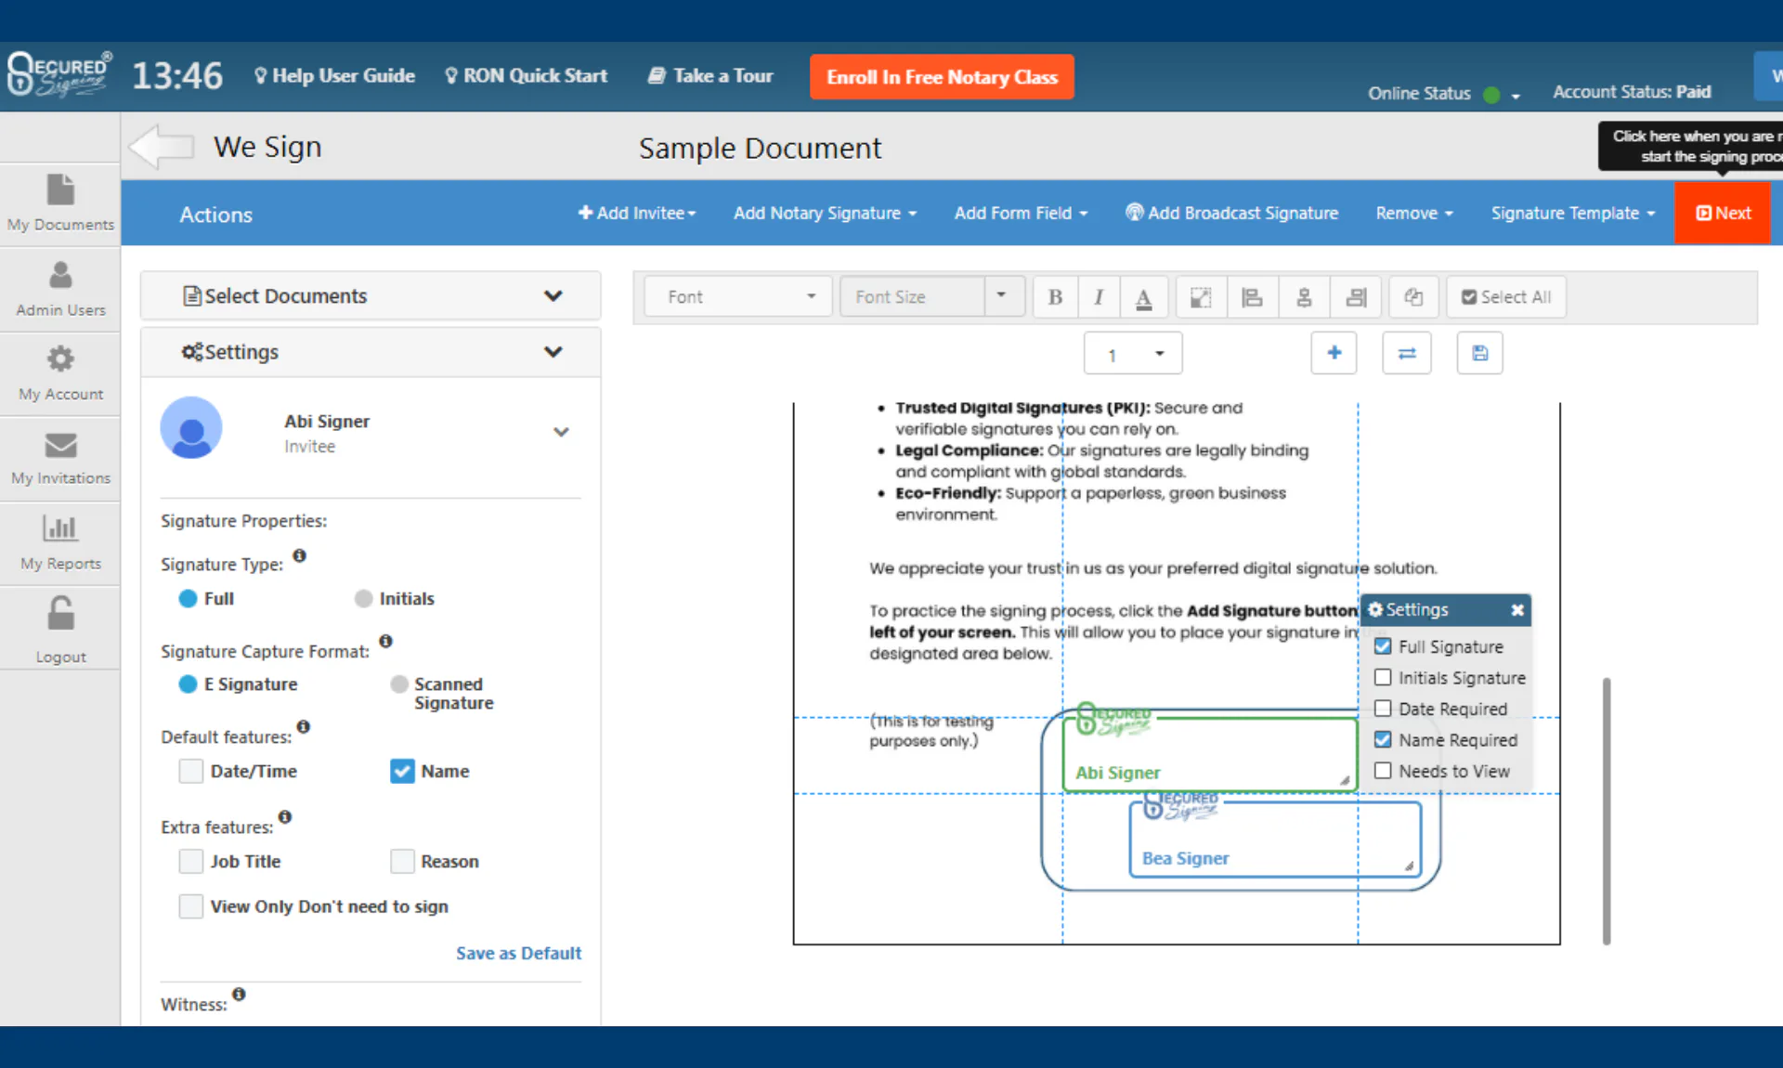Uncheck Name Required in popup settings

tap(1383, 740)
